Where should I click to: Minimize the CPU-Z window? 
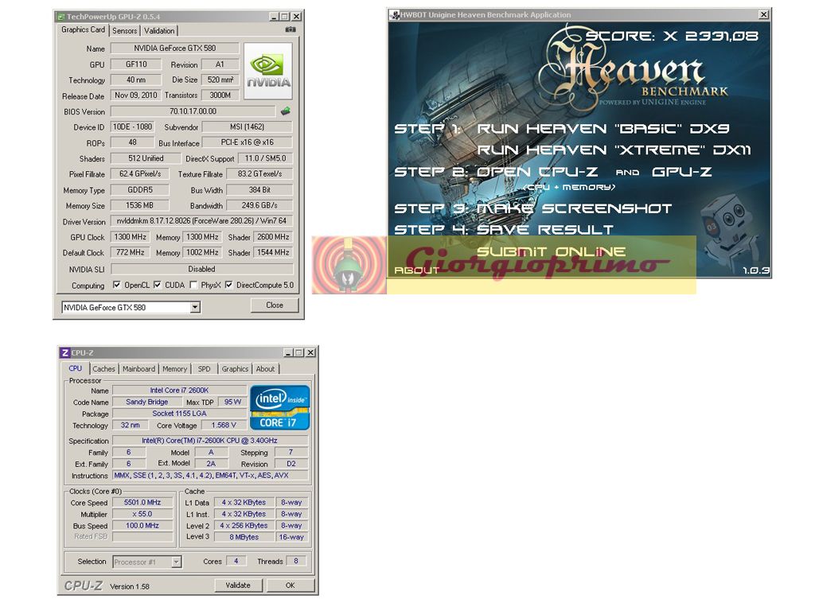coord(288,352)
